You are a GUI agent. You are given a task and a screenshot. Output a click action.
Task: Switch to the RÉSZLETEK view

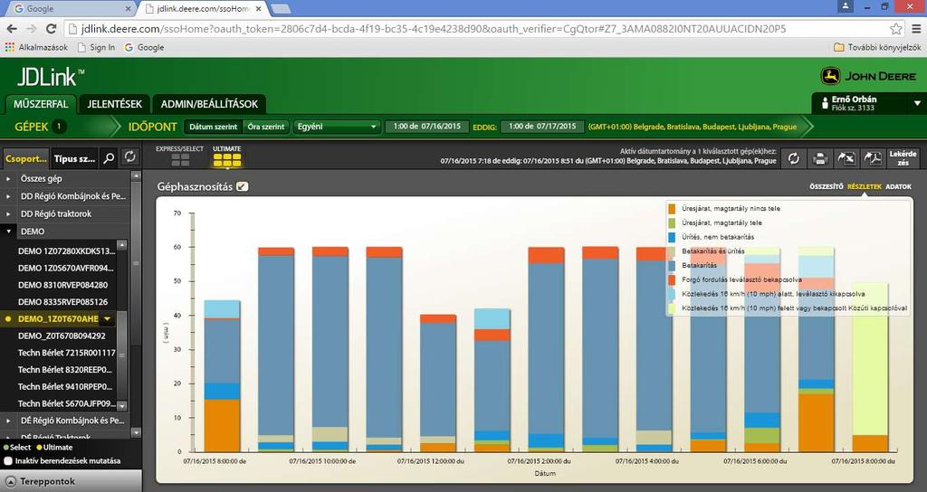point(864,186)
